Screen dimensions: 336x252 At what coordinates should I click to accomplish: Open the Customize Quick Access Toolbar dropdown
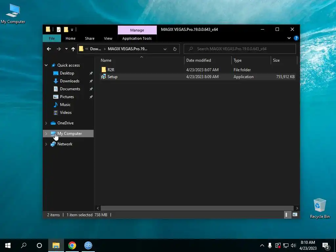(72, 30)
